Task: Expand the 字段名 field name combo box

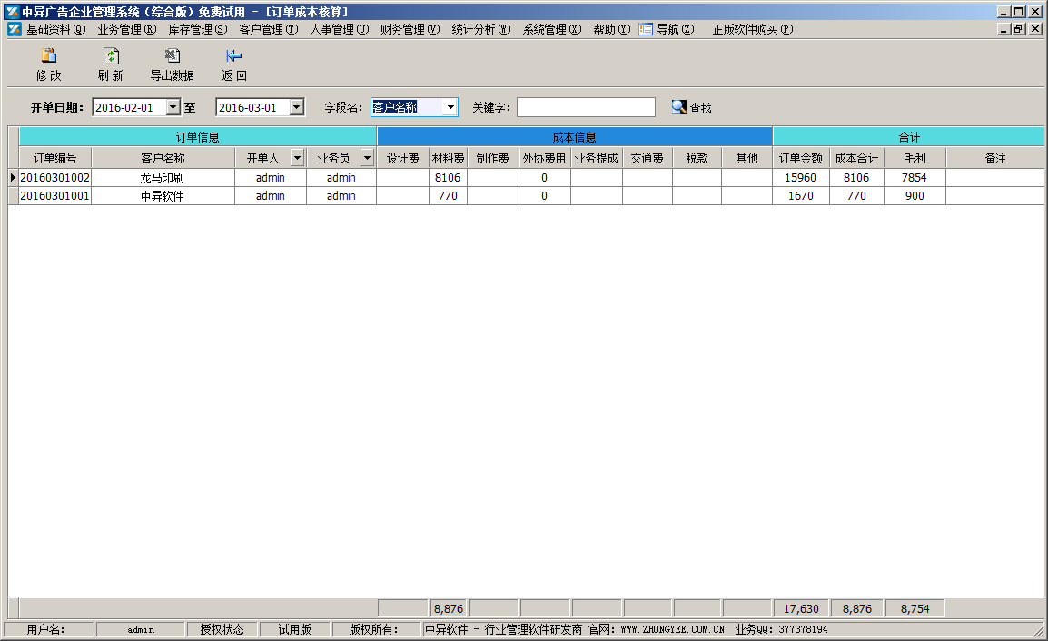Action: (450, 107)
